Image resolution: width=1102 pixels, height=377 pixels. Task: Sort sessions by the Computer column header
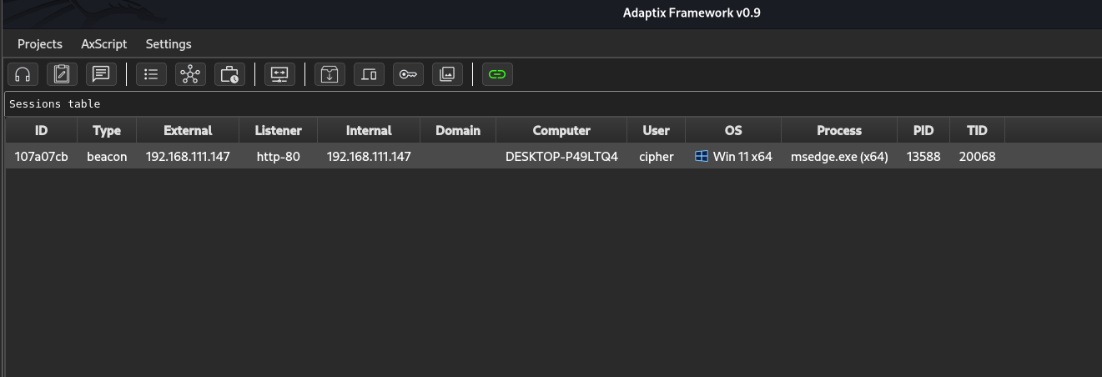561,130
